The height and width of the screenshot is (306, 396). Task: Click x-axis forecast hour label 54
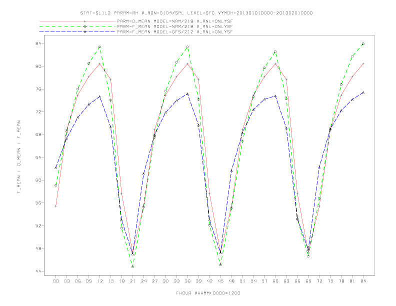pos(253,281)
